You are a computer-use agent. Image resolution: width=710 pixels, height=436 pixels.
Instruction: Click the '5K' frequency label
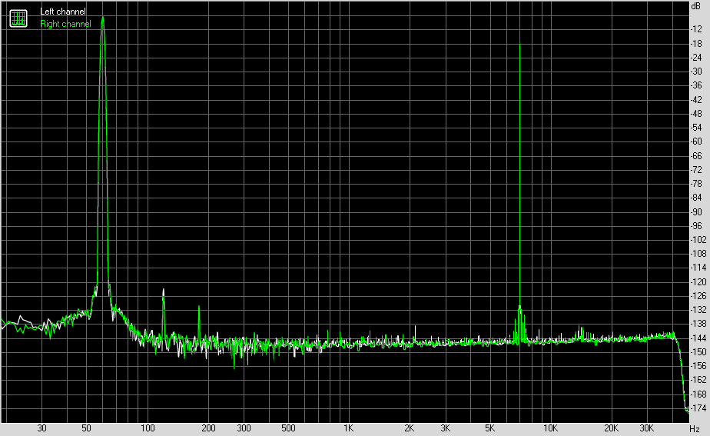click(x=490, y=428)
